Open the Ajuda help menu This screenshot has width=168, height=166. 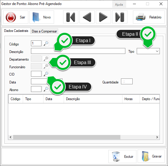click(119, 4)
